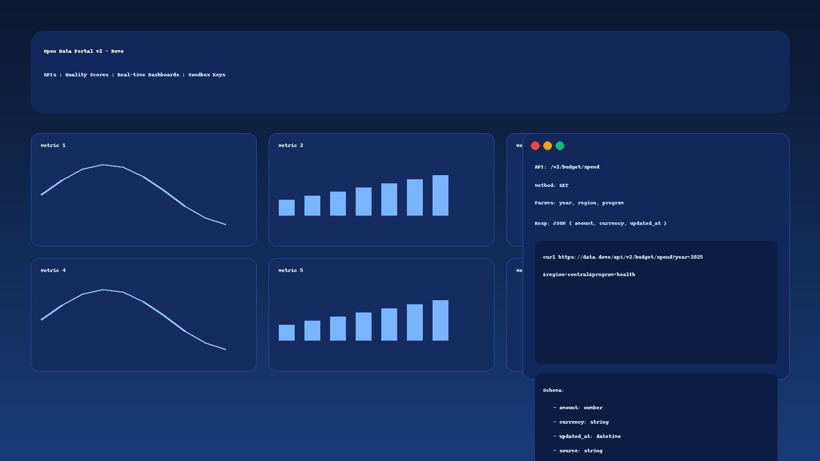Open the APIs navigation item
Image resolution: width=820 pixels, height=461 pixels.
pos(50,75)
